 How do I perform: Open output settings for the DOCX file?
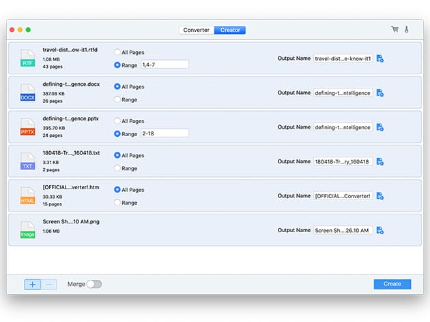click(380, 93)
